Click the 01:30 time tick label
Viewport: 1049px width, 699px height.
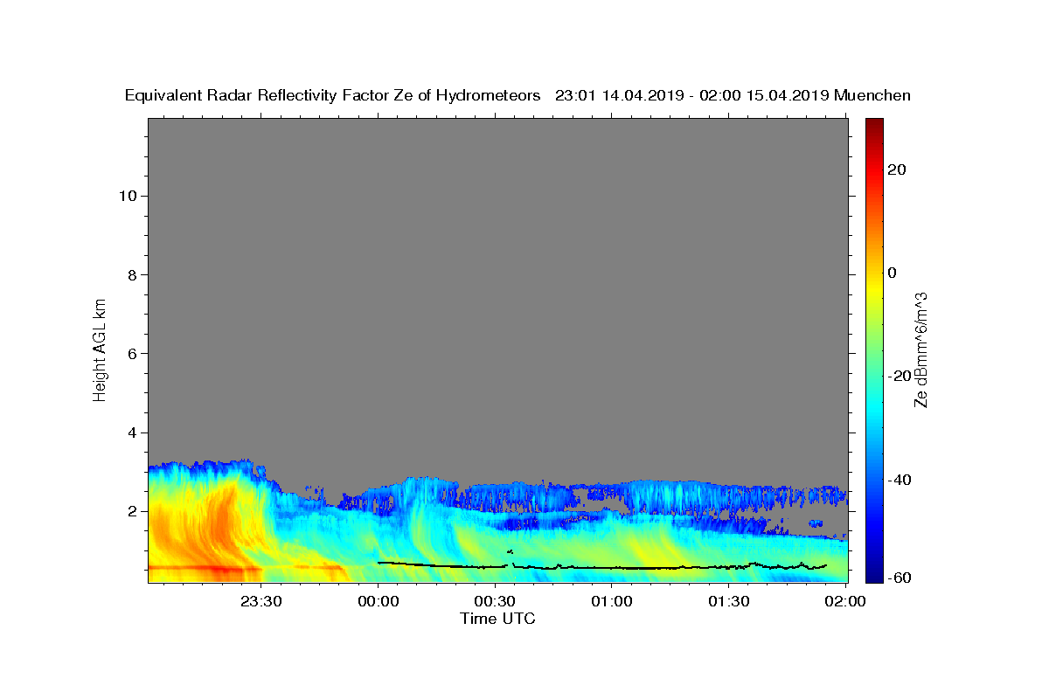(728, 601)
